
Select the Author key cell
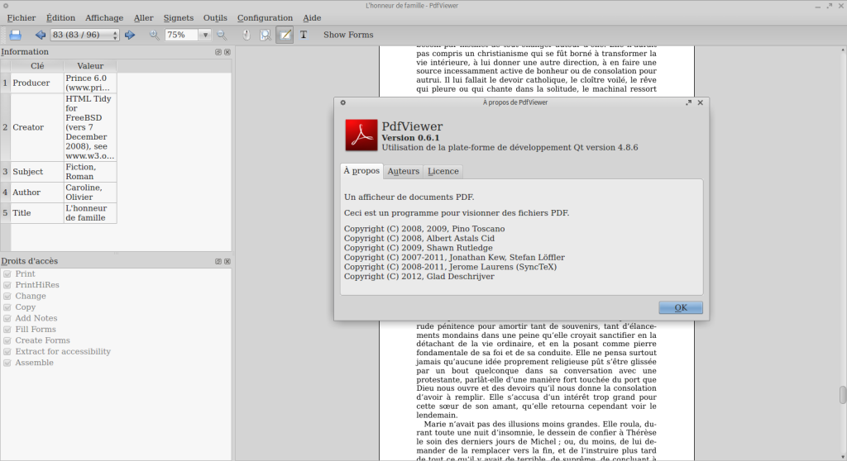pos(37,192)
